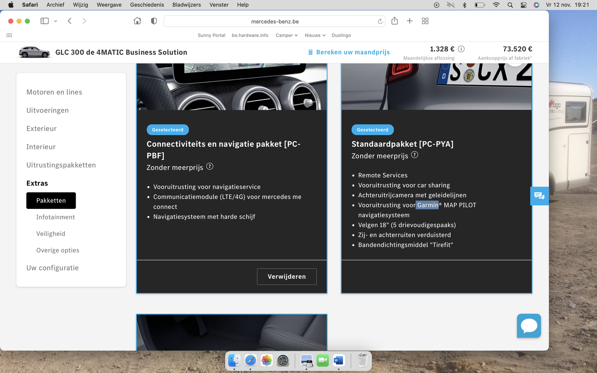Show the tab overview grid
The height and width of the screenshot is (373, 597).
(425, 21)
